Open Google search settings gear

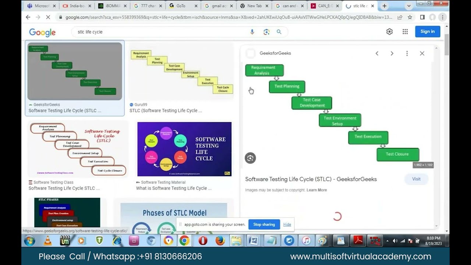point(389,32)
